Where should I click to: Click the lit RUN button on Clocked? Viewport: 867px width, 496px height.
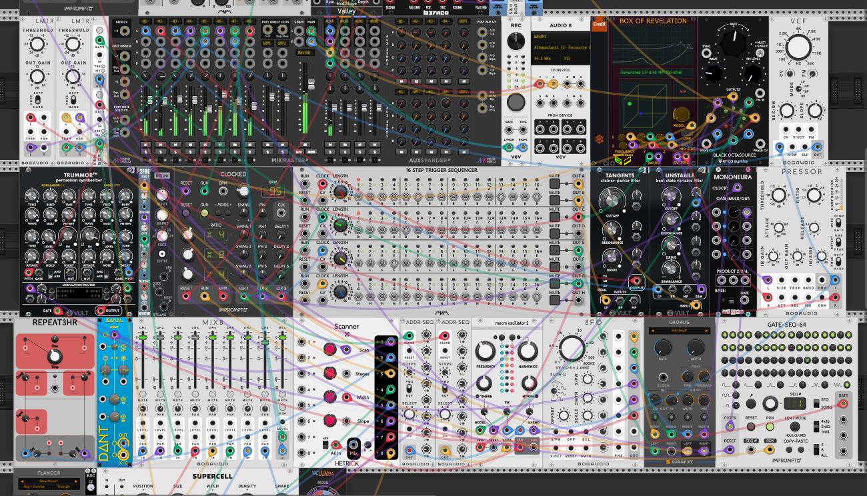[x=205, y=212]
